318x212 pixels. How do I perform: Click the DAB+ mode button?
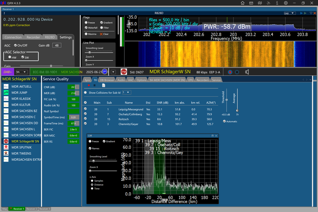(x=7, y=72)
